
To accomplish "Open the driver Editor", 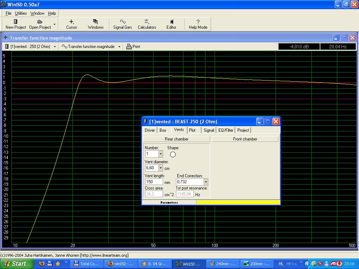I will point(171,24).
